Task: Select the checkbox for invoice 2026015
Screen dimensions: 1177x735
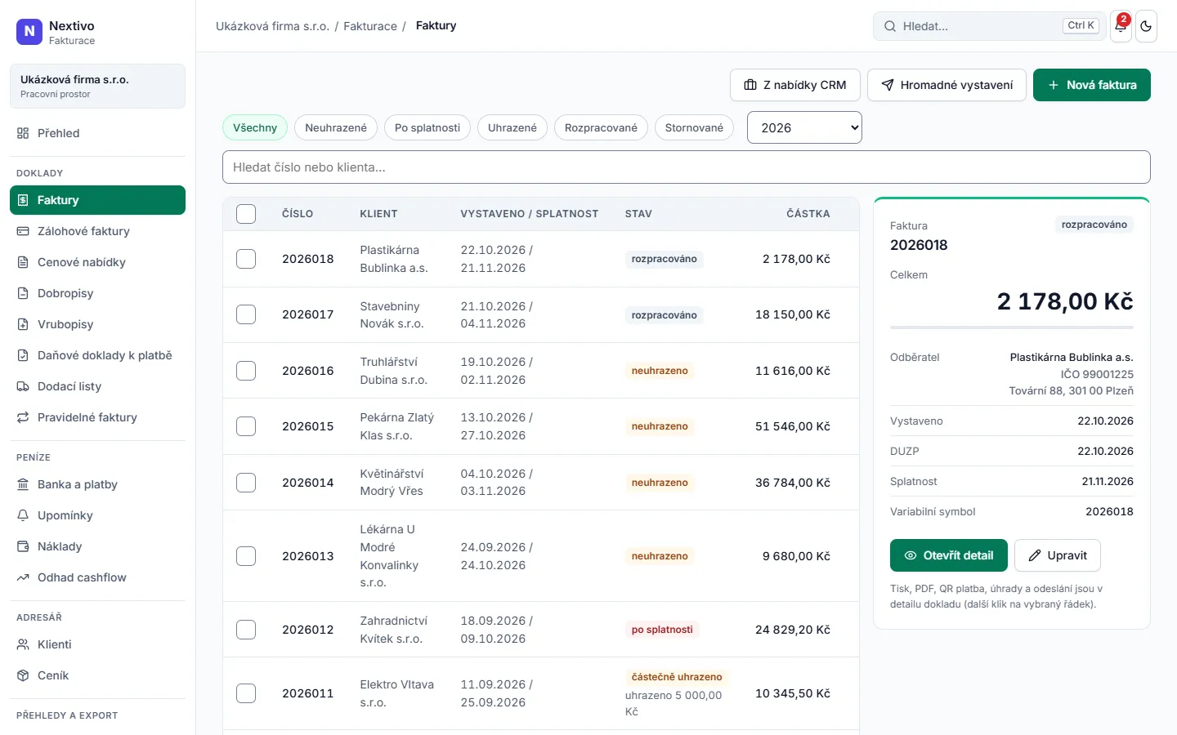Action: (246, 426)
